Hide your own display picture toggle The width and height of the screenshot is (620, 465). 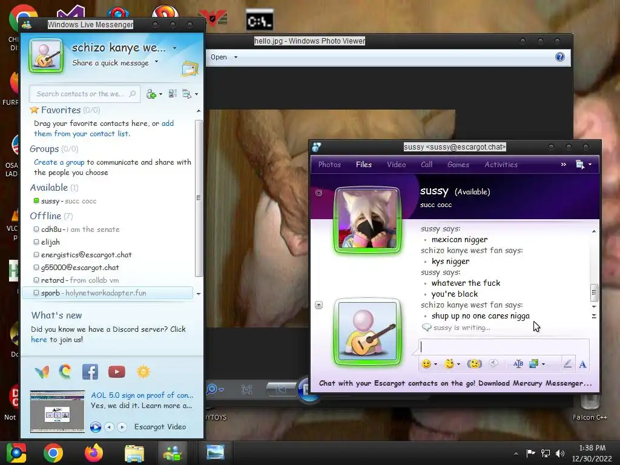click(318, 305)
